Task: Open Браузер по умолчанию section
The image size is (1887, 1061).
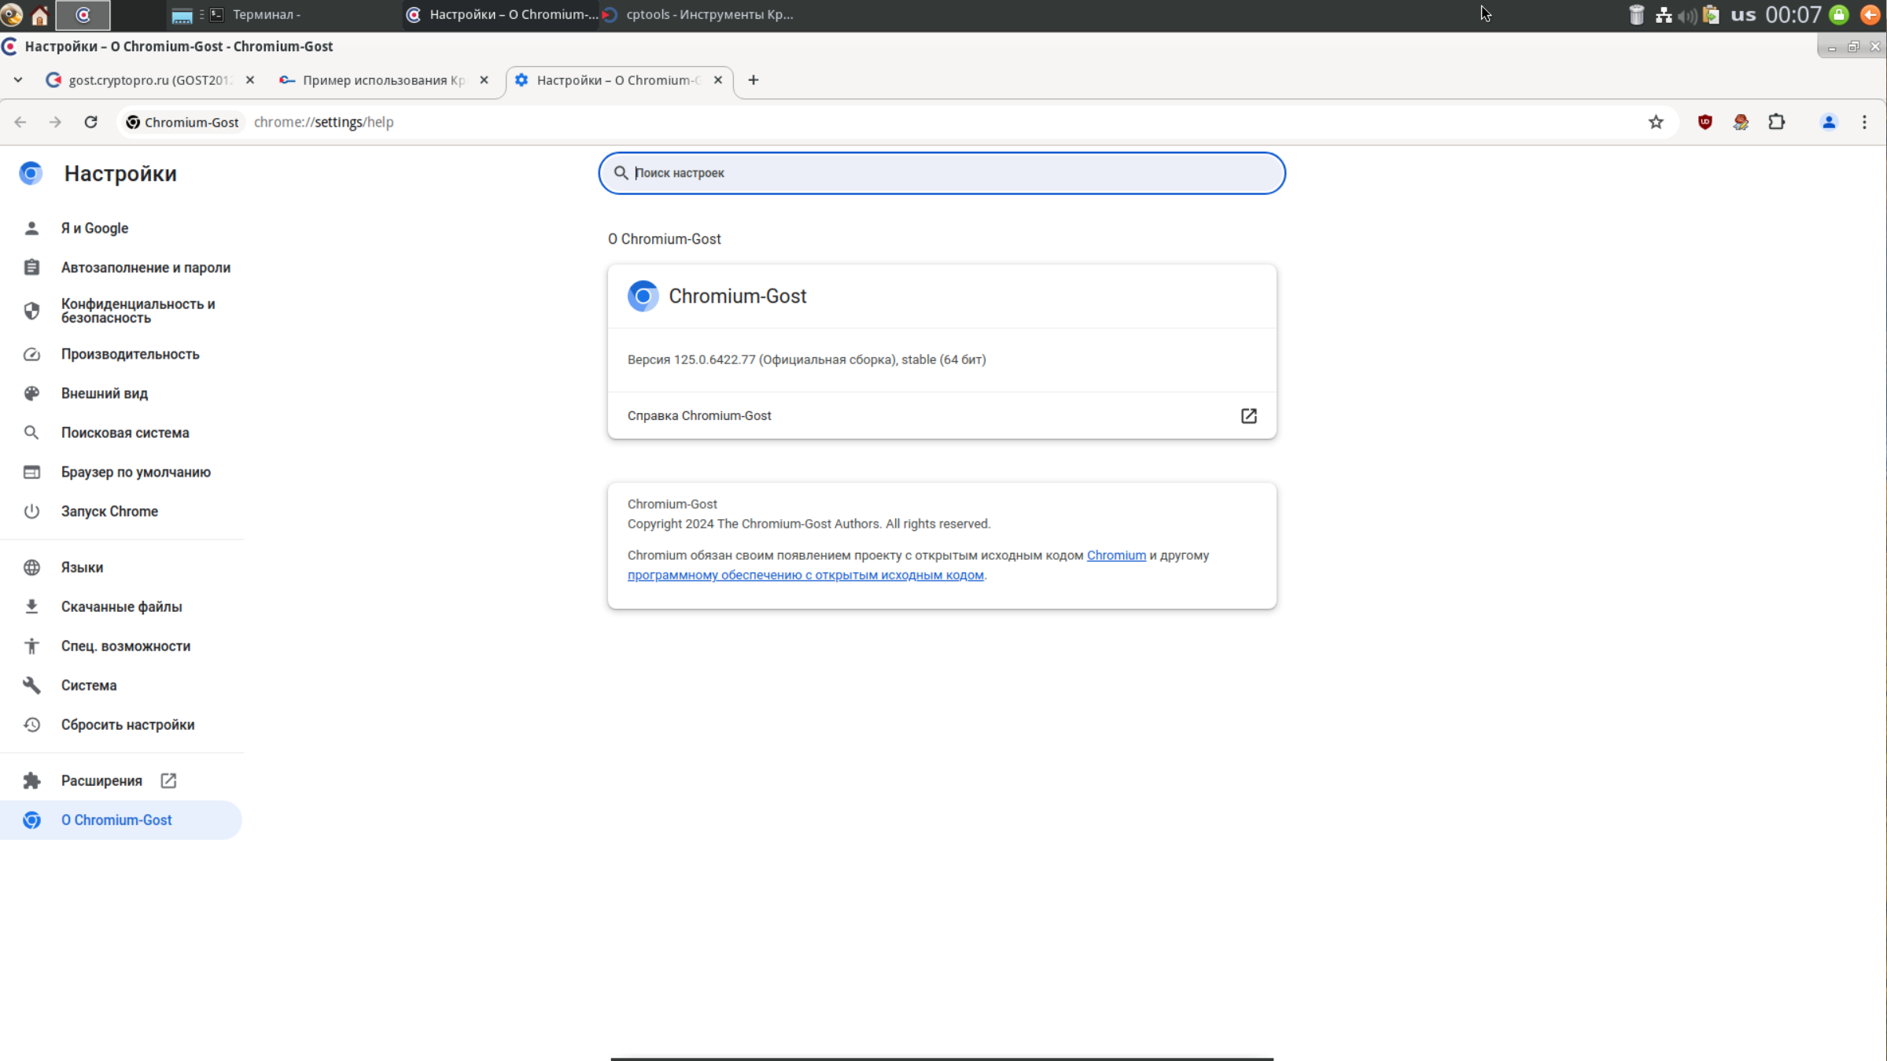Action: pos(135,472)
